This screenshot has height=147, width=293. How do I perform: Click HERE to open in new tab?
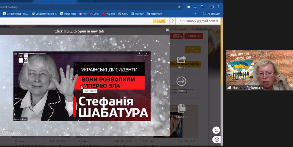tap(68, 31)
